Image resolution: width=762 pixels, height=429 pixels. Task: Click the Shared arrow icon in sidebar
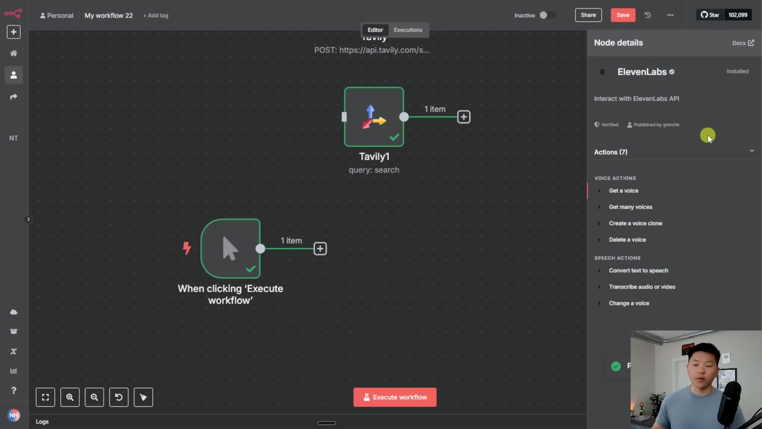[x=14, y=97]
